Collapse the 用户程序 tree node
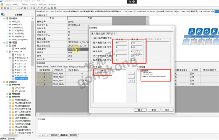This screenshot has width=219, height=140. pyautogui.click(x=4, y=19)
